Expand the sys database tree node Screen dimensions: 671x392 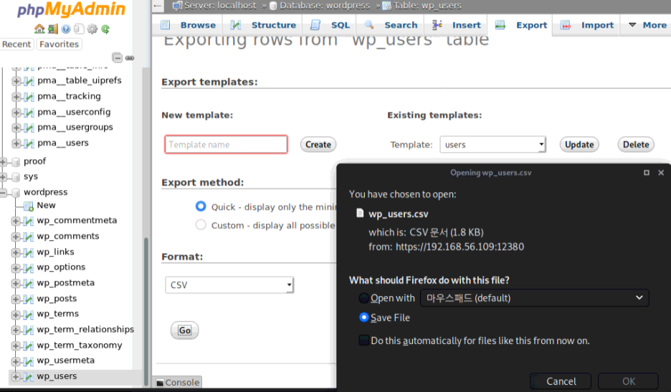coord(4,177)
